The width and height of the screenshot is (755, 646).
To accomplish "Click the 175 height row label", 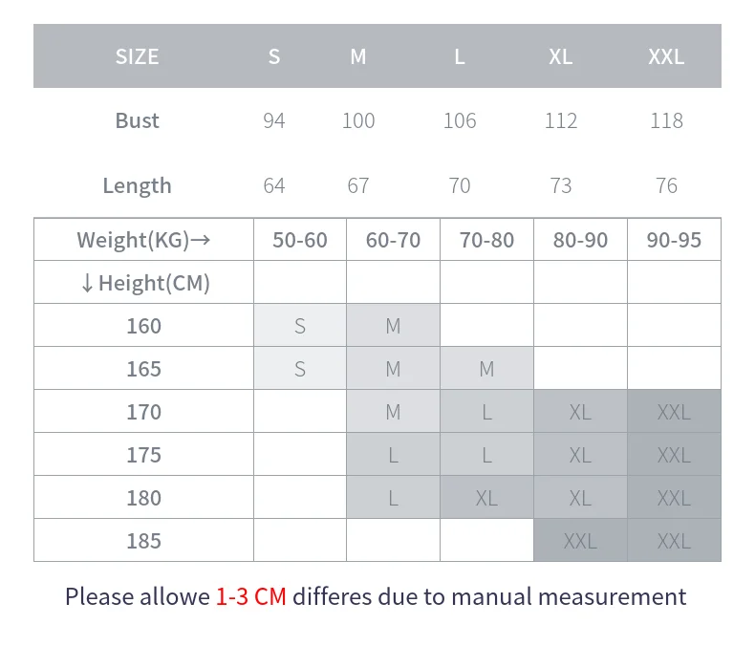I will tap(143, 455).
